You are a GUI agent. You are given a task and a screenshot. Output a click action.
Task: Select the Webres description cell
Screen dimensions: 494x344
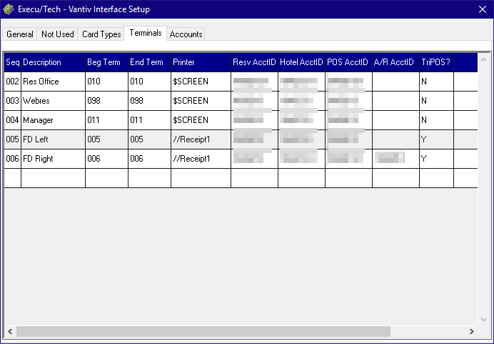point(53,101)
